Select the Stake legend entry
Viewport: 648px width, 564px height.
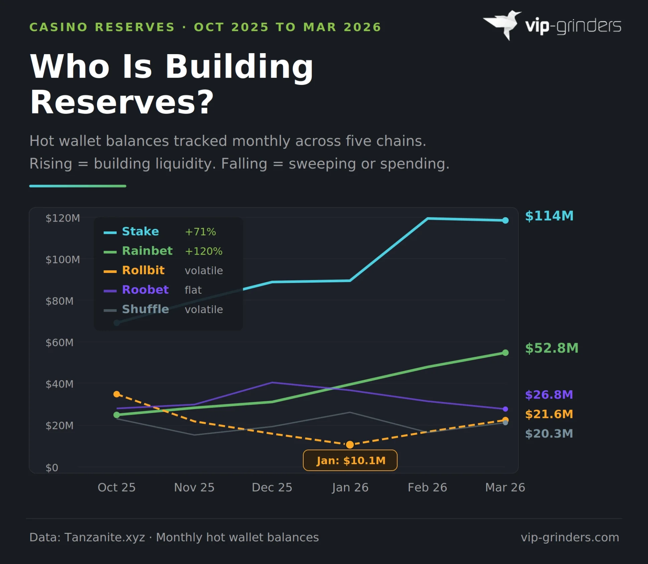tap(160, 232)
